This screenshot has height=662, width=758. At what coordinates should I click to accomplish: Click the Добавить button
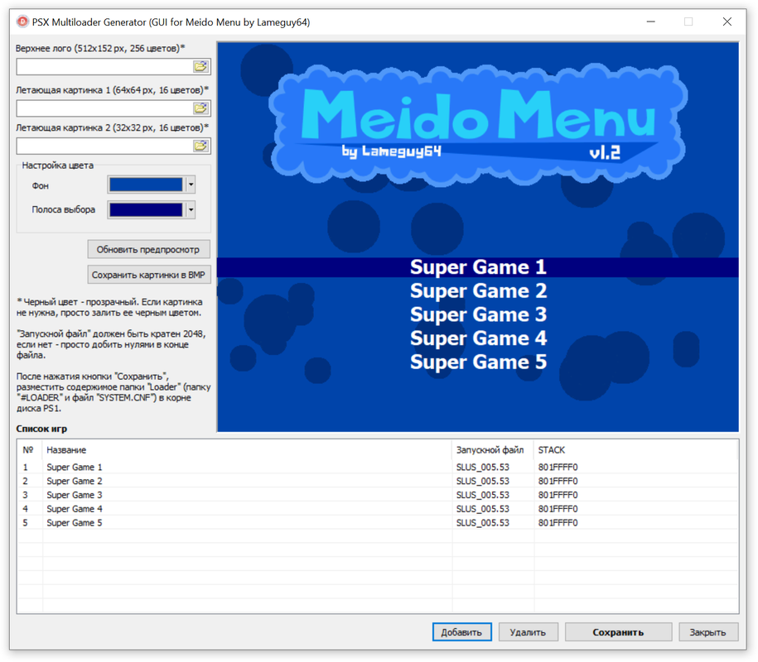[461, 632]
